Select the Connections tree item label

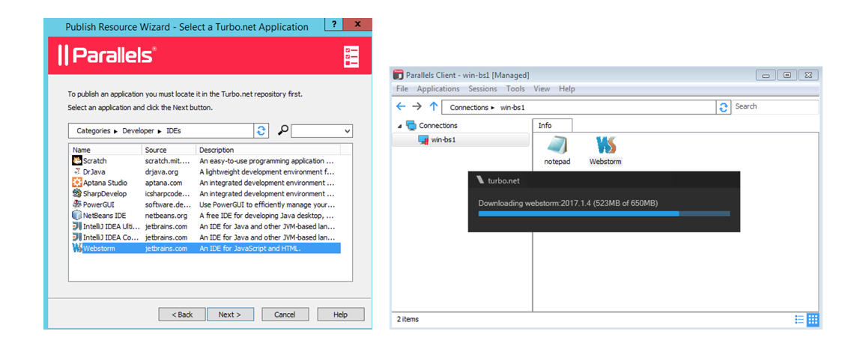click(438, 125)
